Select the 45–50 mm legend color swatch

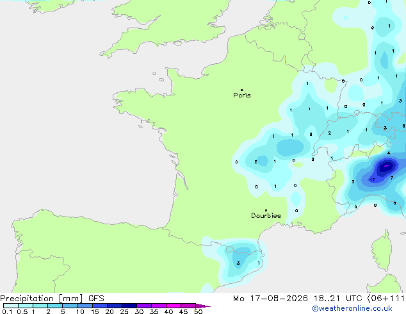tap(188, 306)
